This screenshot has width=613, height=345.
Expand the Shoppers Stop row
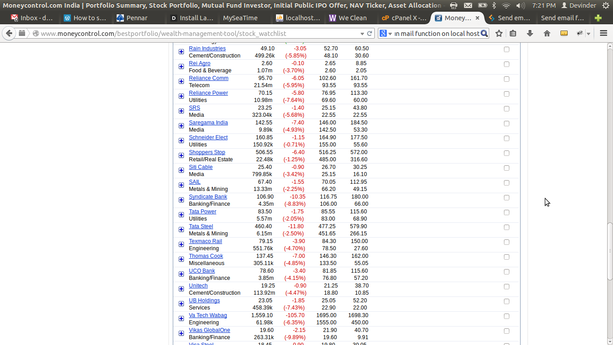[x=181, y=155]
